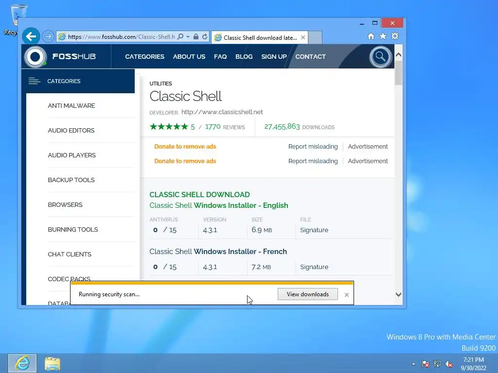
Task: Close the Classic Shell download tab
Action: click(x=303, y=37)
